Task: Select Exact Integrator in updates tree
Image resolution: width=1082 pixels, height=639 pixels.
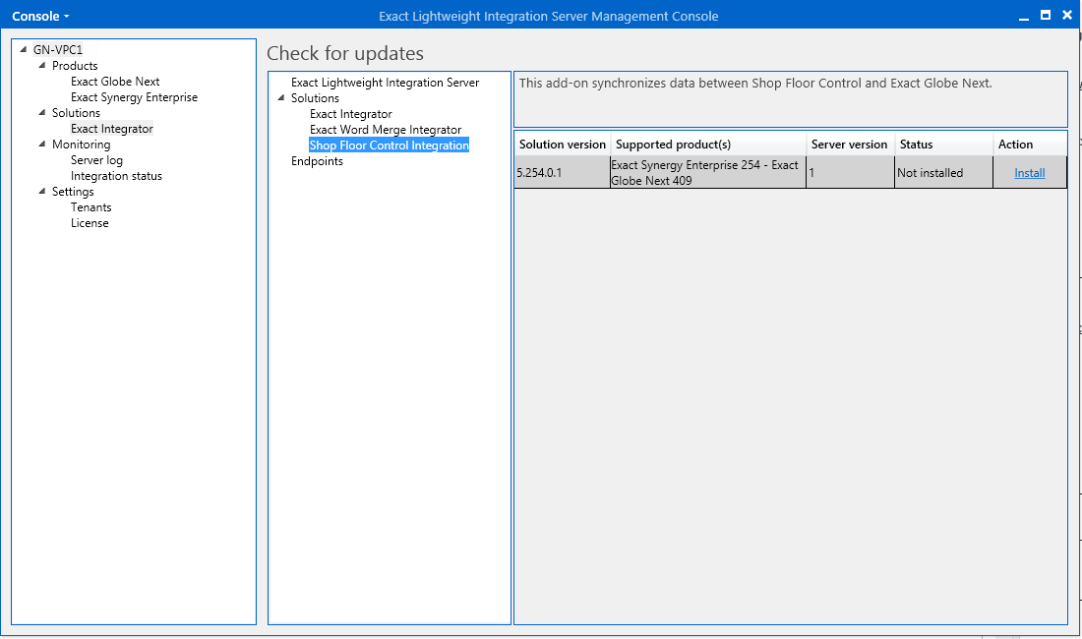Action: pos(350,114)
